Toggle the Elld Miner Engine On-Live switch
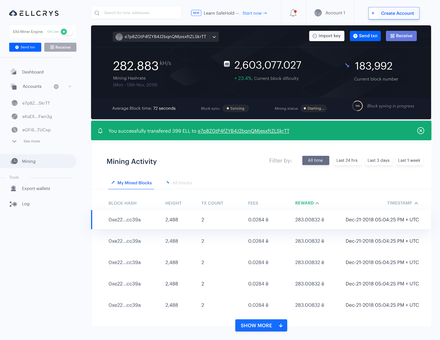Viewport: 440px width, 340px height. (x=64, y=32)
